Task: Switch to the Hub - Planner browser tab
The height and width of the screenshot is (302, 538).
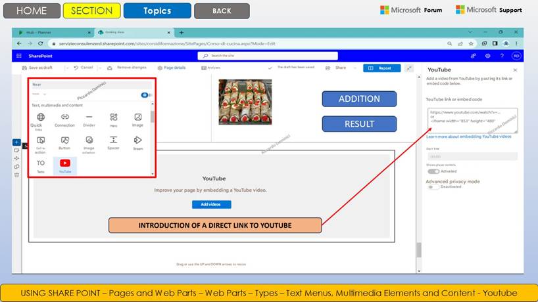Action: coord(53,33)
